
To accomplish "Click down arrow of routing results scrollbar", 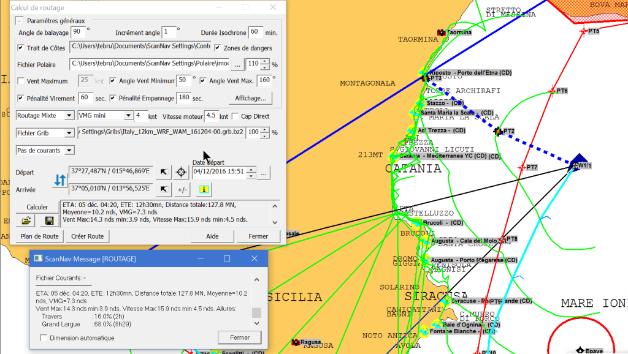I will point(275,222).
